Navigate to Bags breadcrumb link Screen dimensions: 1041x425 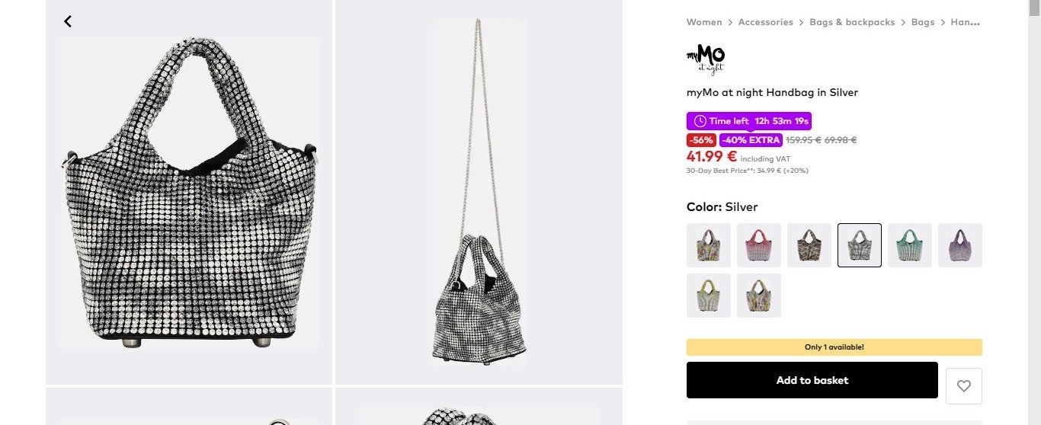[923, 22]
